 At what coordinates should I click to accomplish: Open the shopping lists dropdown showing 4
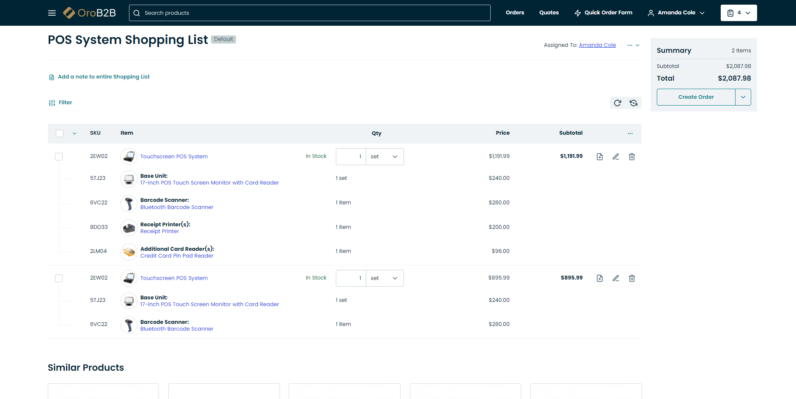point(738,13)
